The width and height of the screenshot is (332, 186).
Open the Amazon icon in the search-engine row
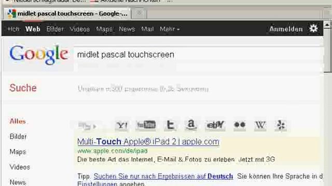[191, 125]
